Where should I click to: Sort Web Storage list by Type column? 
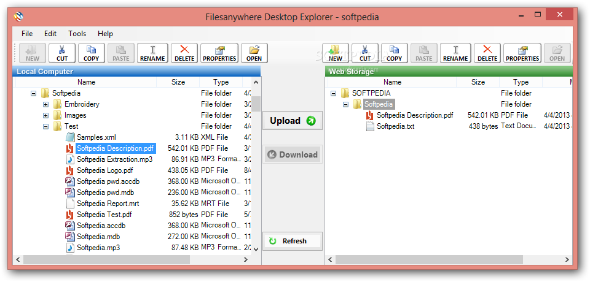pyautogui.click(x=521, y=82)
